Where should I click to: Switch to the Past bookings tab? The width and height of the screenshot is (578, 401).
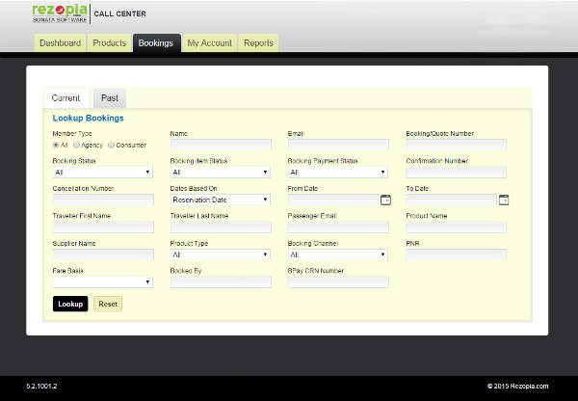tap(110, 98)
